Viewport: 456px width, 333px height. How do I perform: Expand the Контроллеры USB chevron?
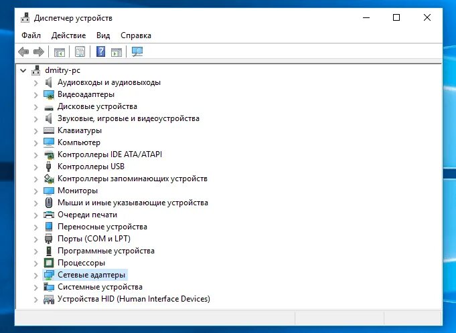[x=35, y=167]
